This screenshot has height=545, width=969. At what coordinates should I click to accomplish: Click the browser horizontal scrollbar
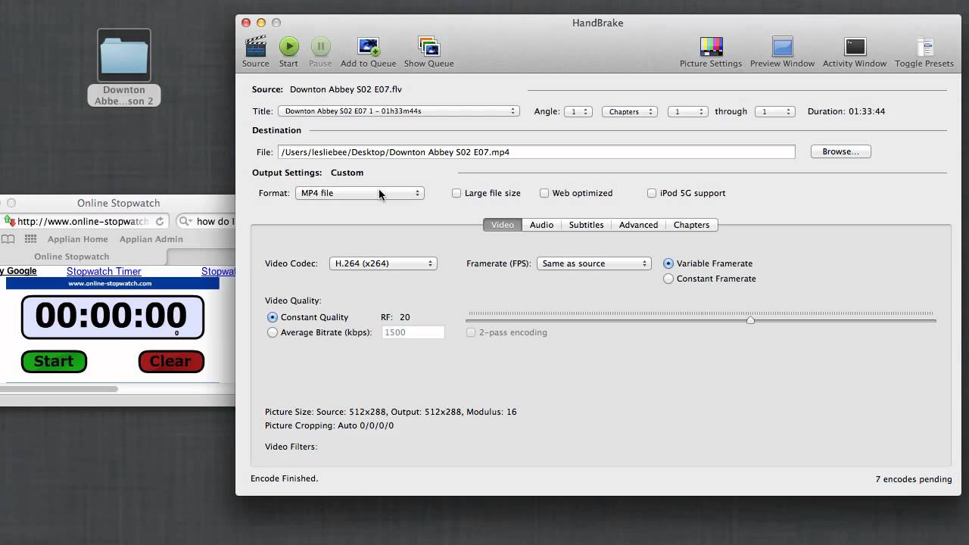[x=59, y=389]
